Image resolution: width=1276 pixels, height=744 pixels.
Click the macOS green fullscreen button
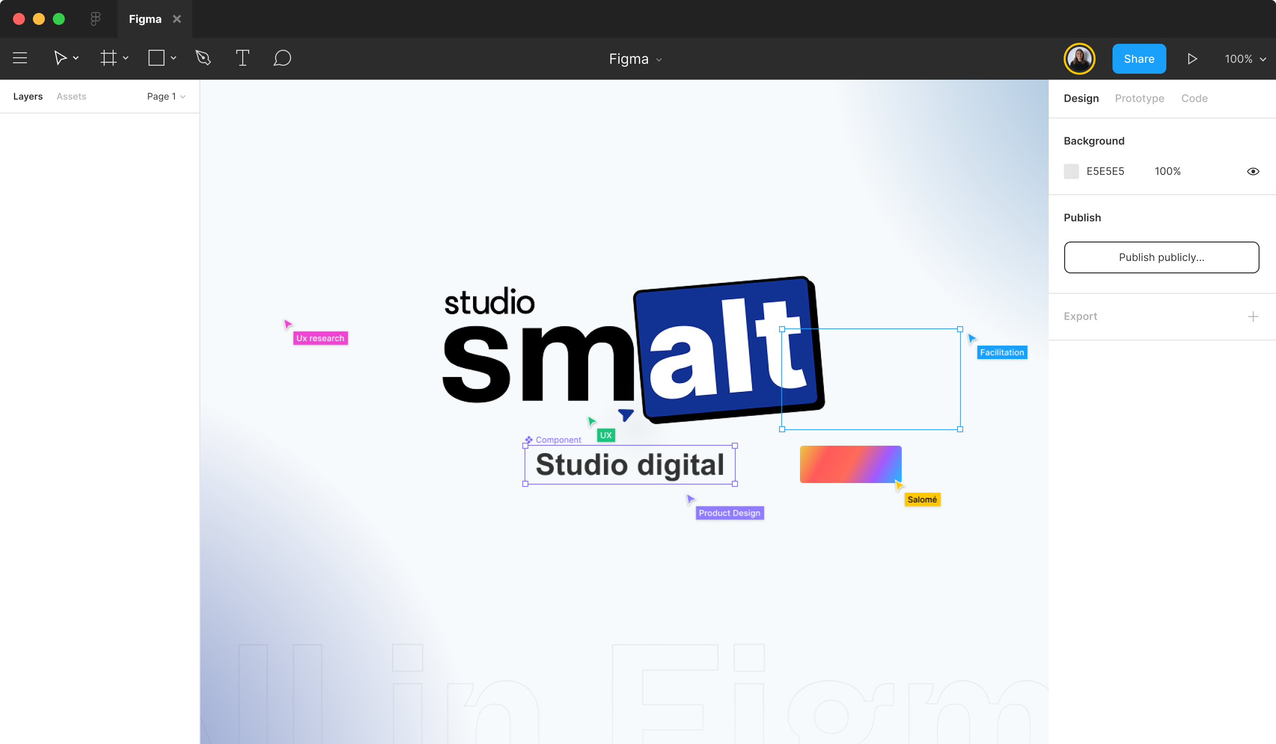[x=59, y=19]
